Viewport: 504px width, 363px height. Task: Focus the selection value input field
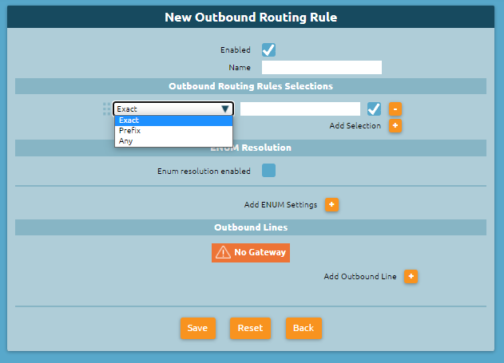[300, 109]
